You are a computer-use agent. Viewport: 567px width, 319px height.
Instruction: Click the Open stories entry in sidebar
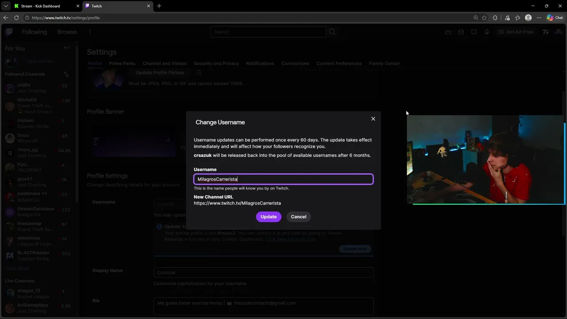tap(38, 61)
